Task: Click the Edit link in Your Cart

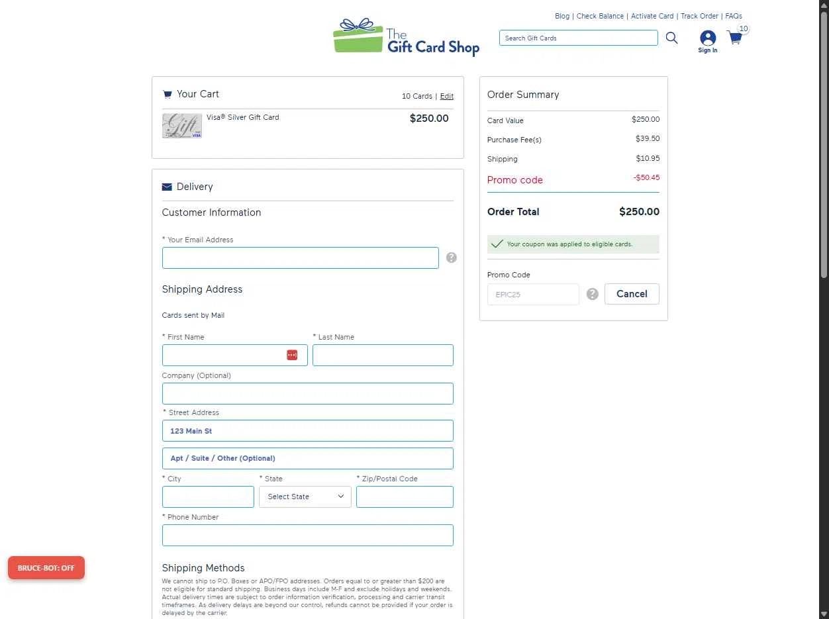Action: pos(447,96)
